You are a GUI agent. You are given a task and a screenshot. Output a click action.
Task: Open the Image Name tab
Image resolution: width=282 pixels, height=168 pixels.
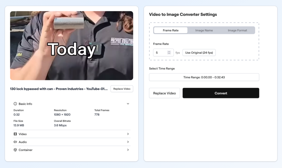(x=204, y=30)
